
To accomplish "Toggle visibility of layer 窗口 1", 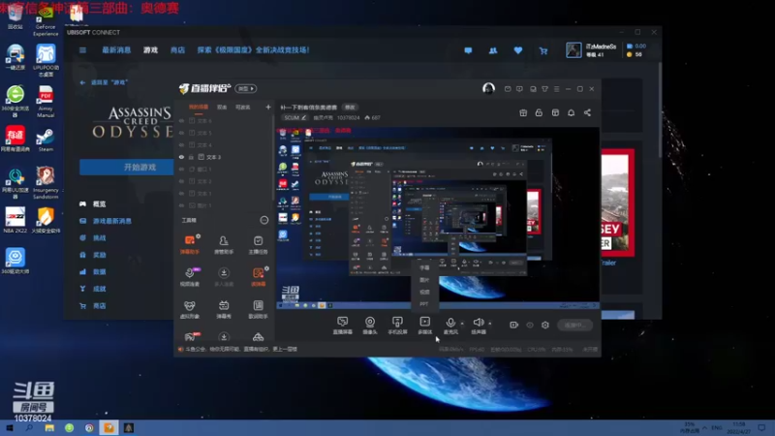I will coord(181,169).
